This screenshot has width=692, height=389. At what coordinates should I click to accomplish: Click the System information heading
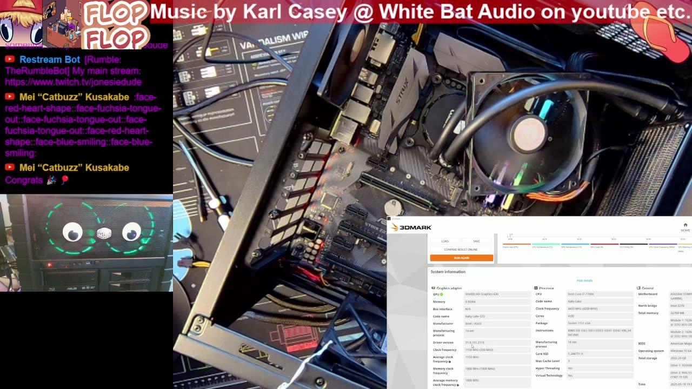coord(448,272)
